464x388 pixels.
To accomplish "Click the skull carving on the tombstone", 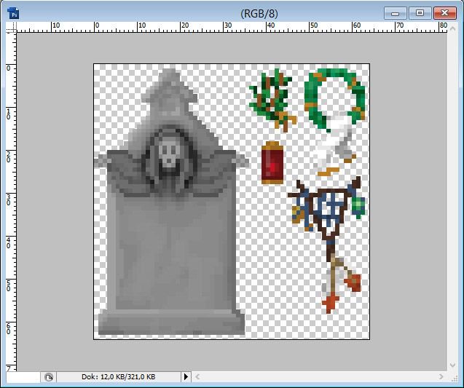I will click(169, 154).
